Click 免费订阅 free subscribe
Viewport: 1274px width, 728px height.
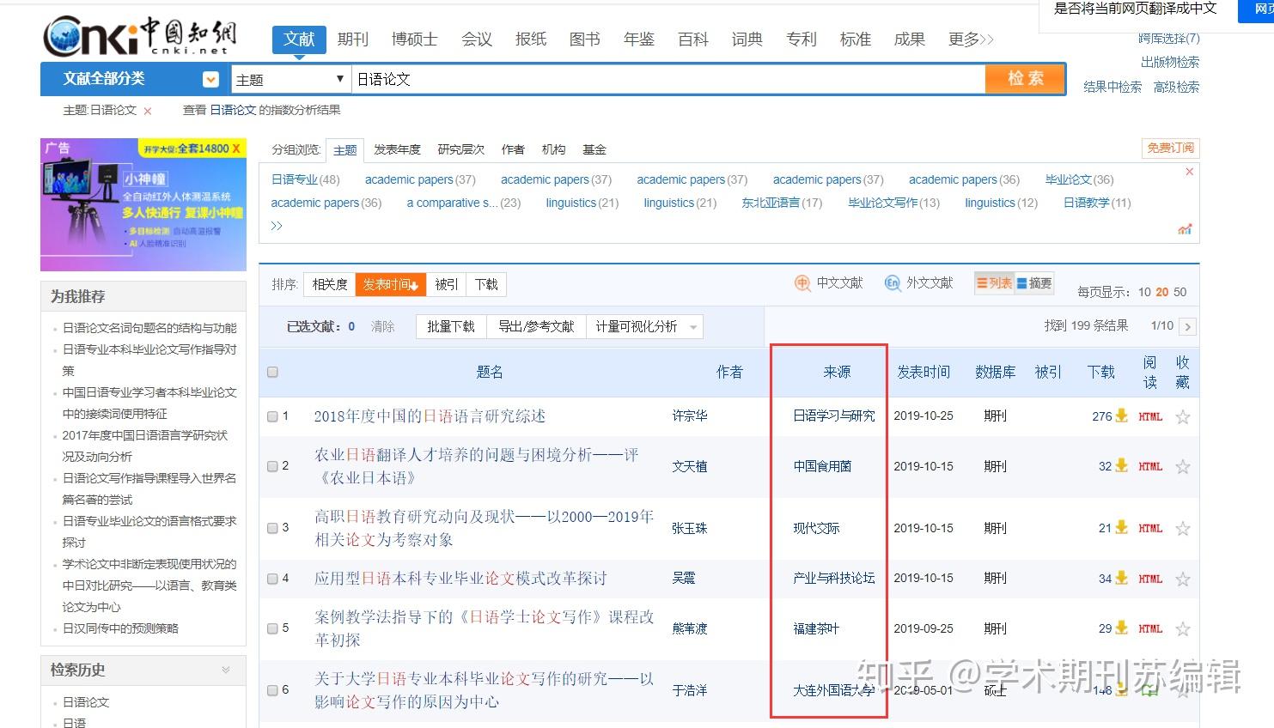pos(1170,148)
